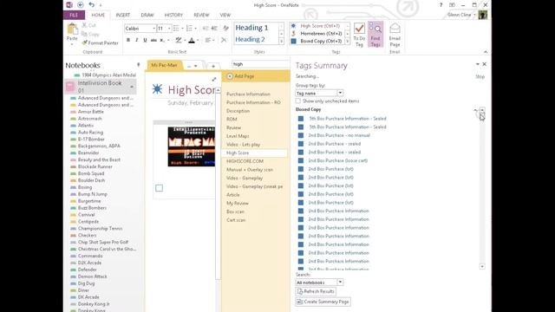Image resolution: width=555 pixels, height=312 pixels.
Task: Click the Back navigation arrow
Action: [81, 5]
